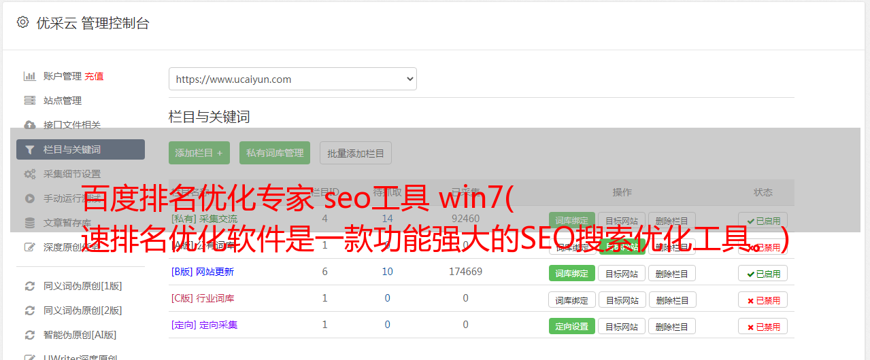This screenshot has width=870, height=360.
Task: Click the 同义词伪原创[1版] refresh icon
Action: coord(29,286)
